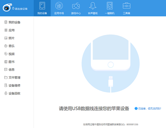Select 我的设备 in left sidebar
This screenshot has width=166, height=128.
(x=14, y=22)
